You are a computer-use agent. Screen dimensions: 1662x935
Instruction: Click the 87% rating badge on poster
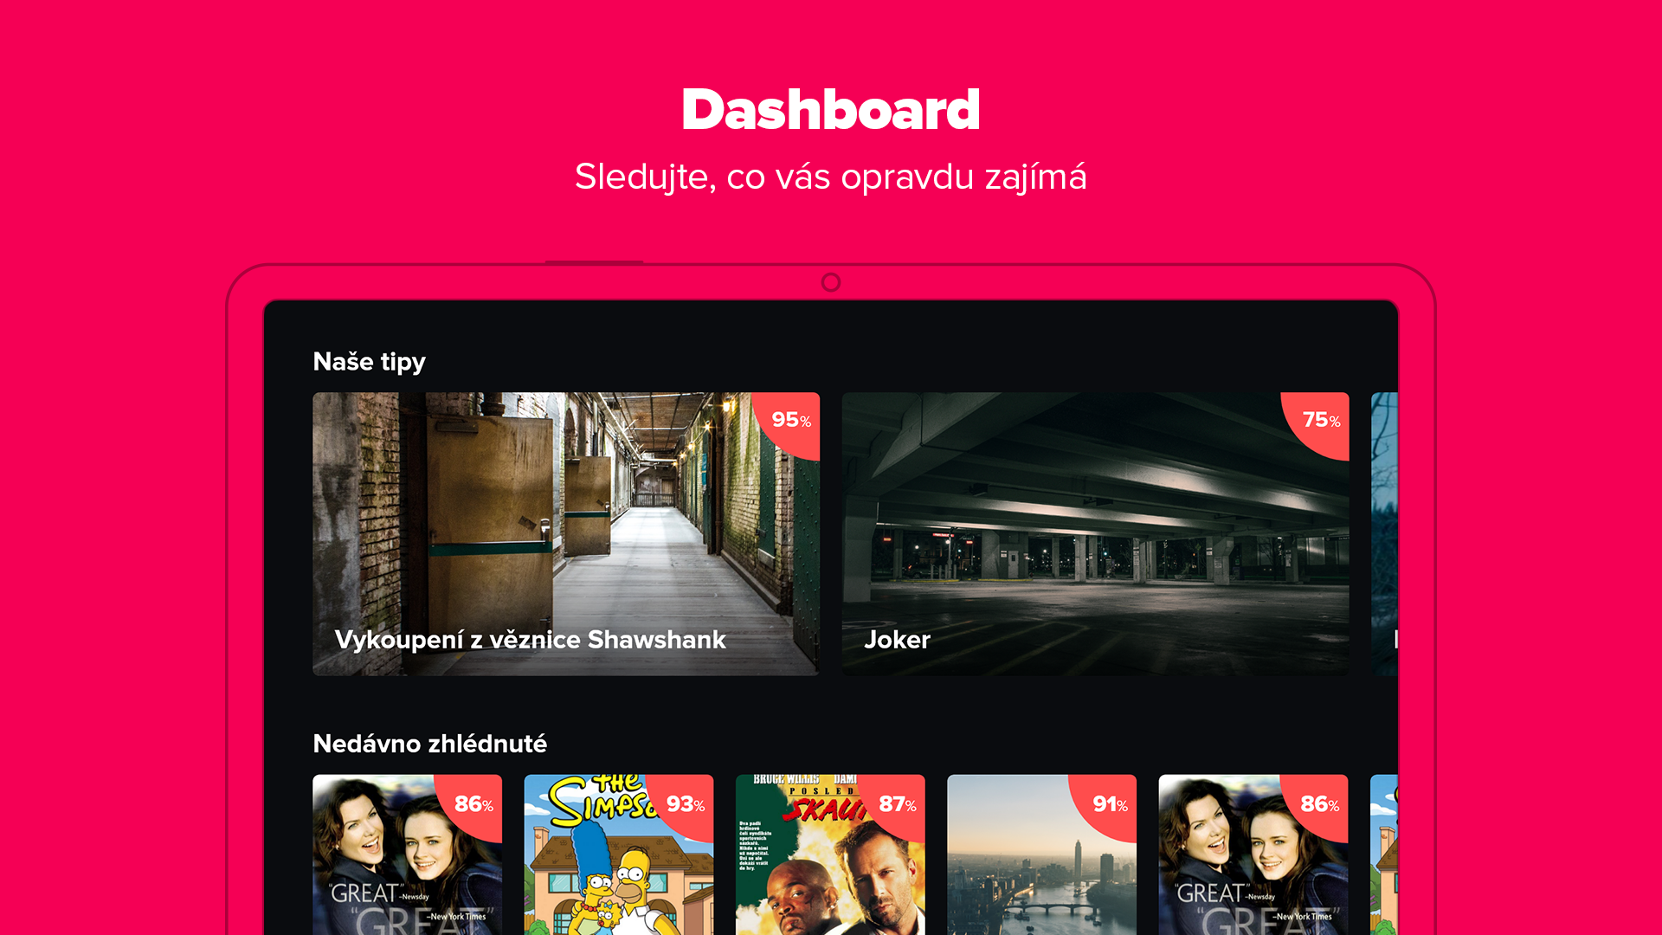point(892,807)
